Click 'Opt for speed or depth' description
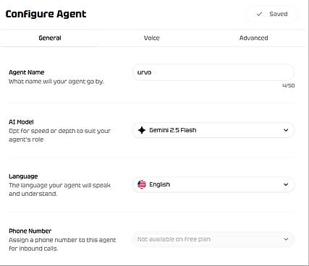This screenshot has width=309, height=266. (x=59, y=135)
